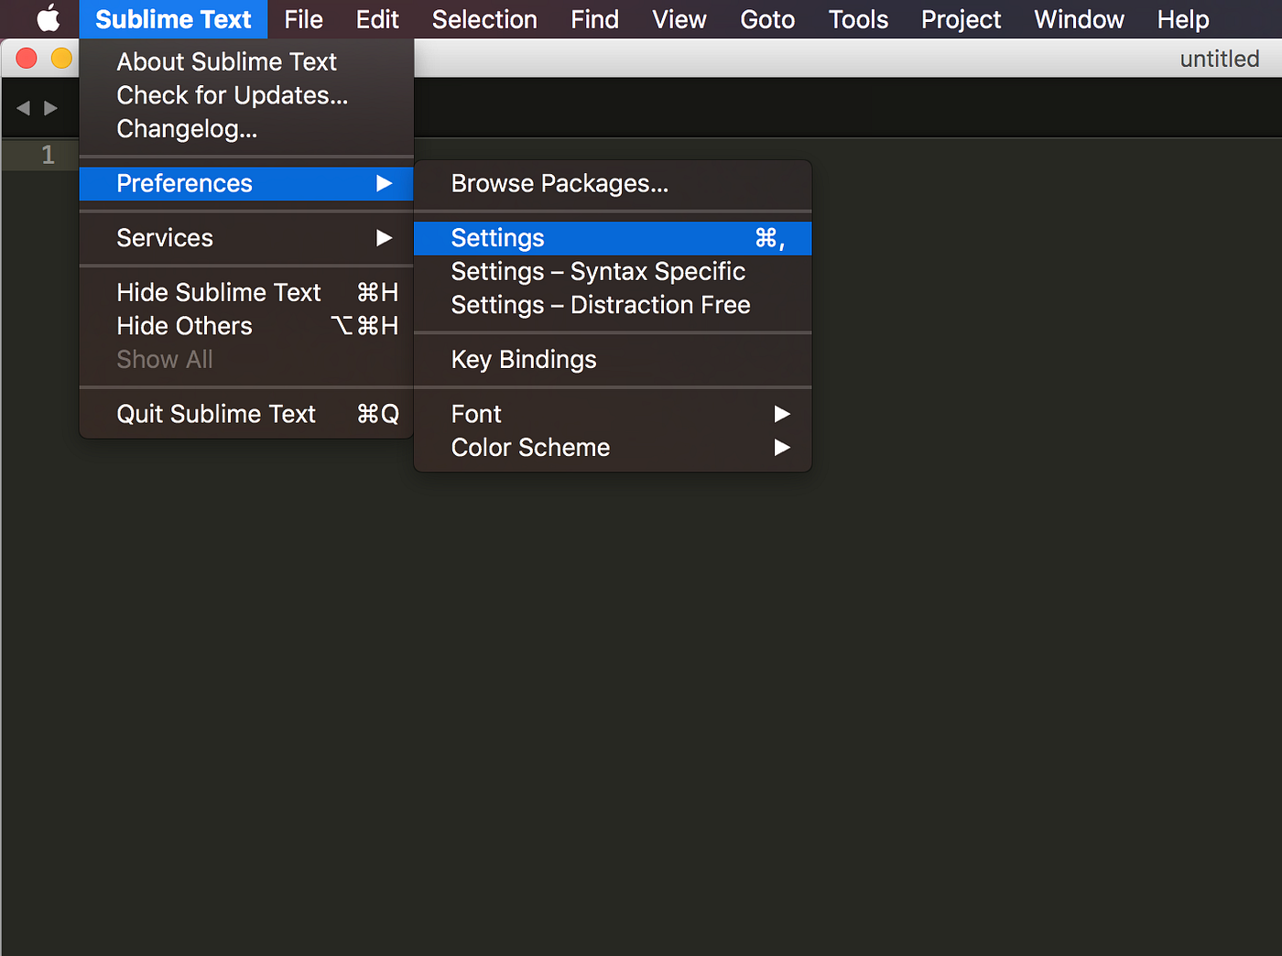
Task: Choose Quit Sublime Text
Action: 215,413
